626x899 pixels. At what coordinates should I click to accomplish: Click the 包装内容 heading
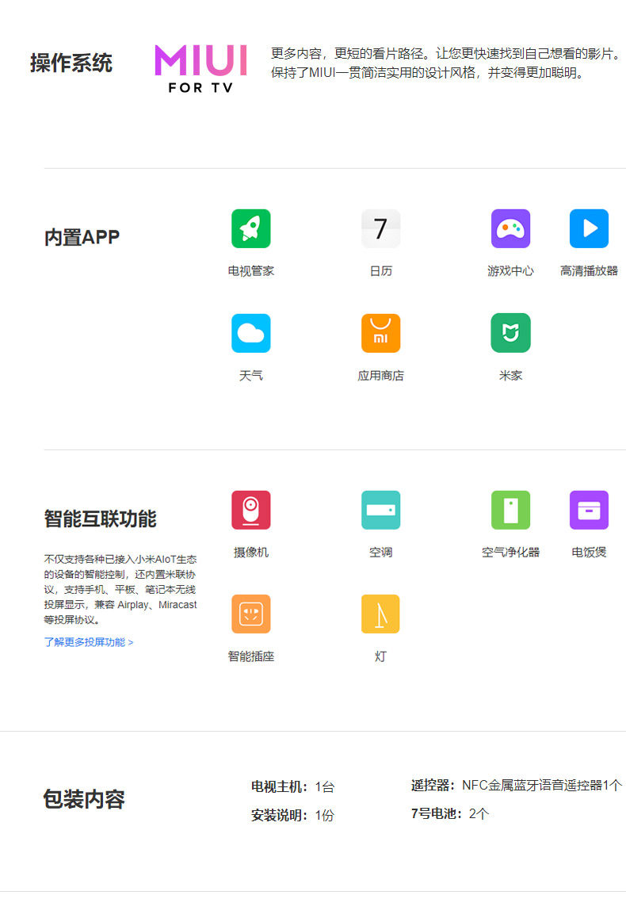84,798
